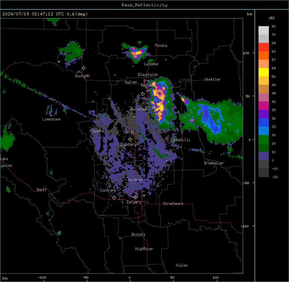Click the Lacombe city label
The height and width of the screenshot is (282, 289).
click(x=151, y=64)
